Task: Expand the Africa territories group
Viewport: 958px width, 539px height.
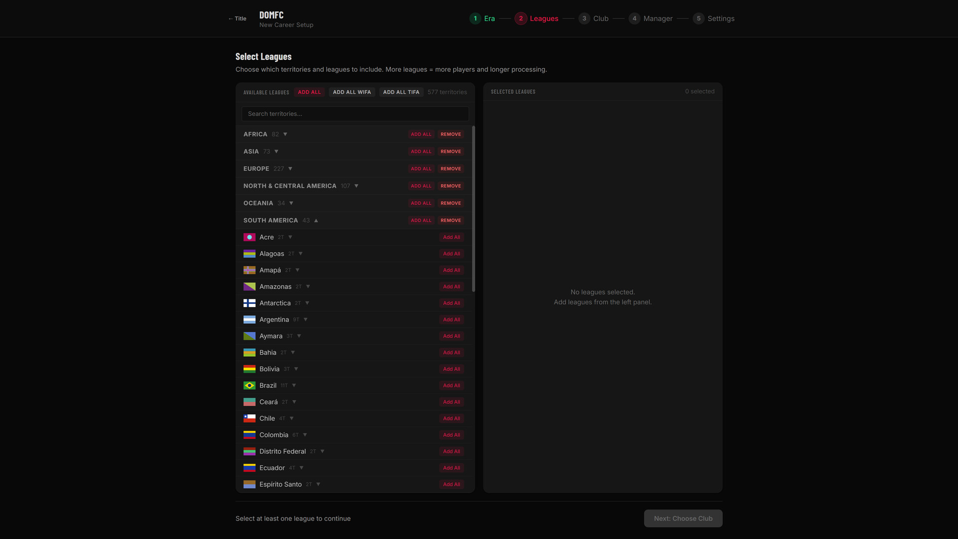Action: point(285,134)
